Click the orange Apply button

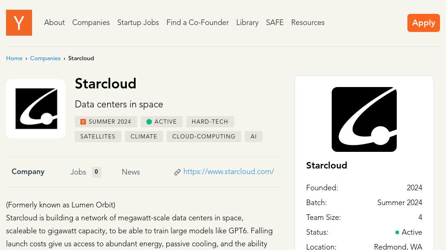pyautogui.click(x=424, y=23)
